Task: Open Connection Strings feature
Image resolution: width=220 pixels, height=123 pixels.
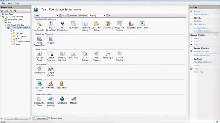Action: (x=97, y=26)
